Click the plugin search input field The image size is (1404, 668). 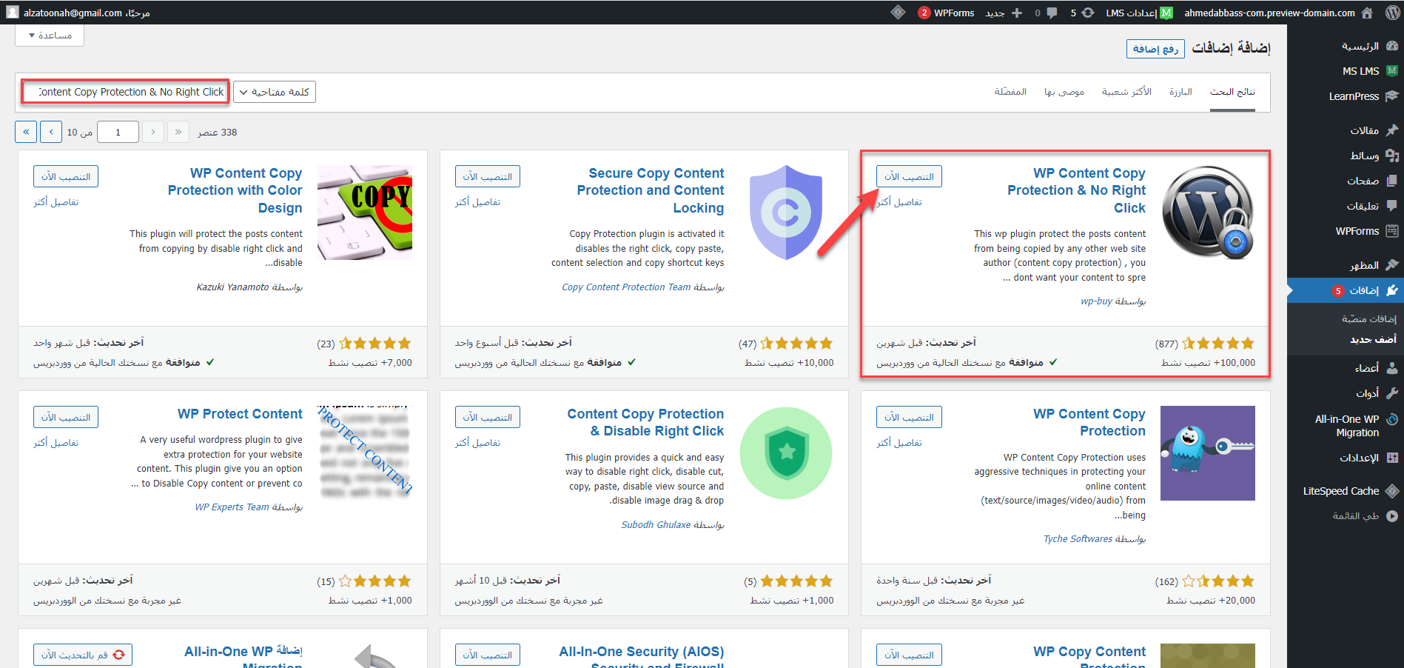(126, 92)
